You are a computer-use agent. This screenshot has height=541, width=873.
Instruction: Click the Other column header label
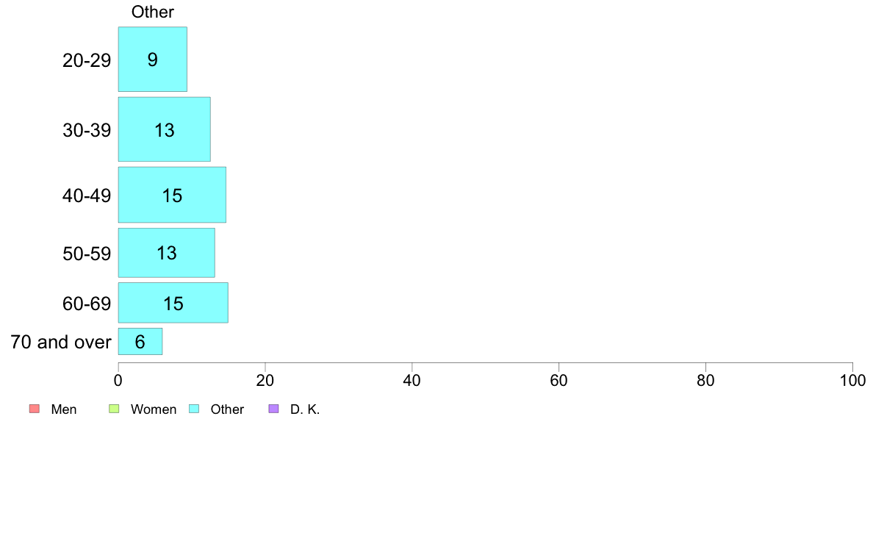153,12
